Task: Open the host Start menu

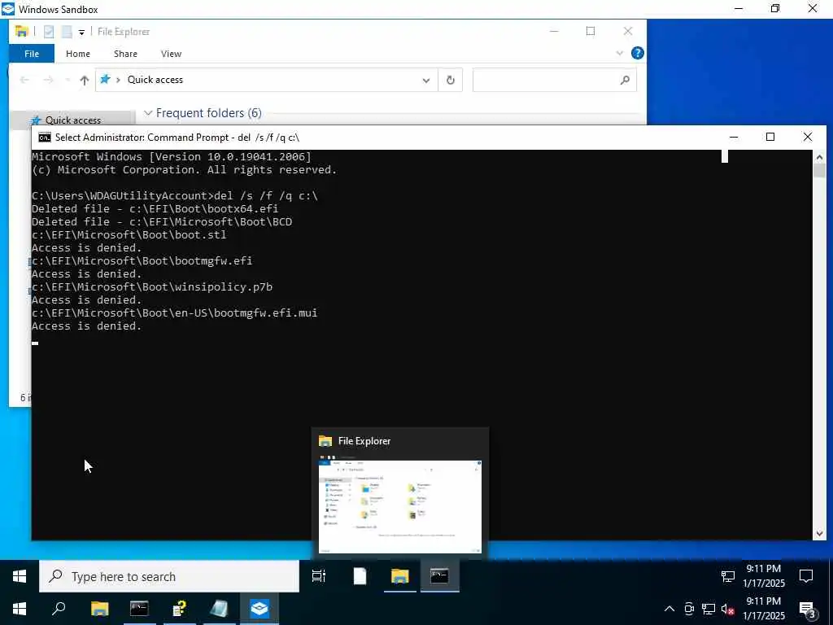Action: click(x=20, y=609)
